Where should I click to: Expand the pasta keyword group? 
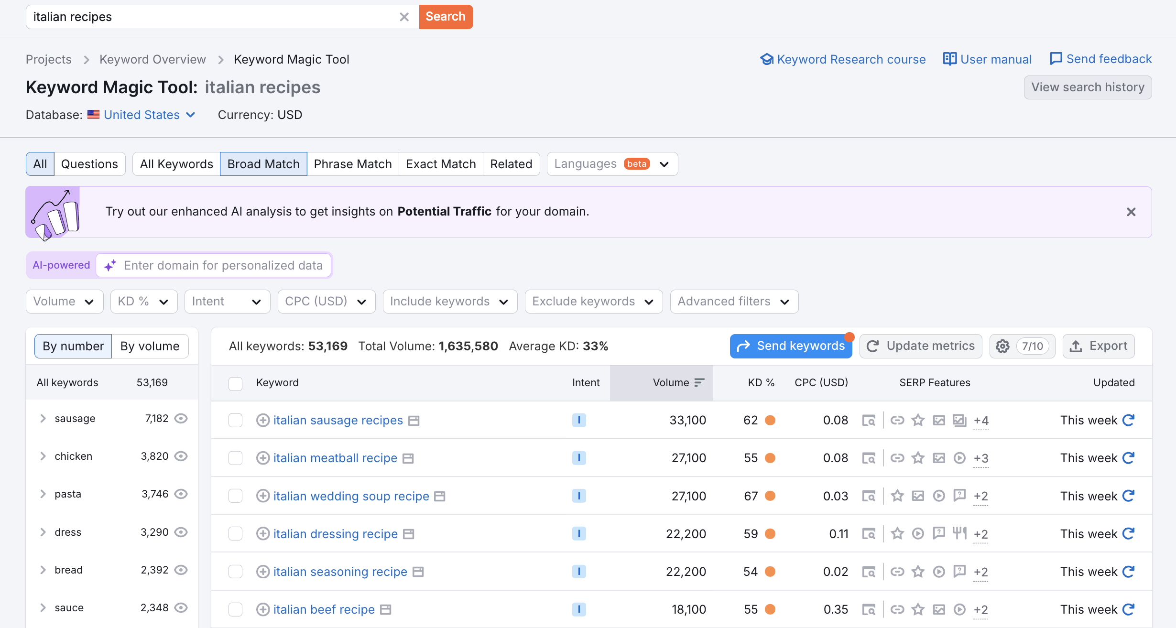click(x=43, y=494)
